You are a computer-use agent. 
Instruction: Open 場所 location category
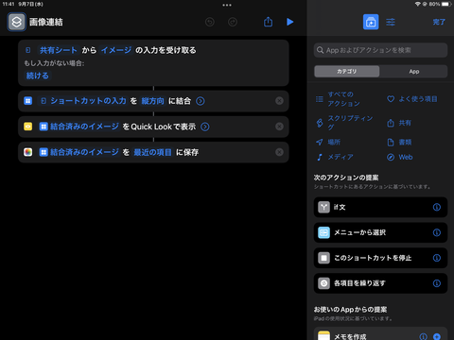pyautogui.click(x=328, y=142)
